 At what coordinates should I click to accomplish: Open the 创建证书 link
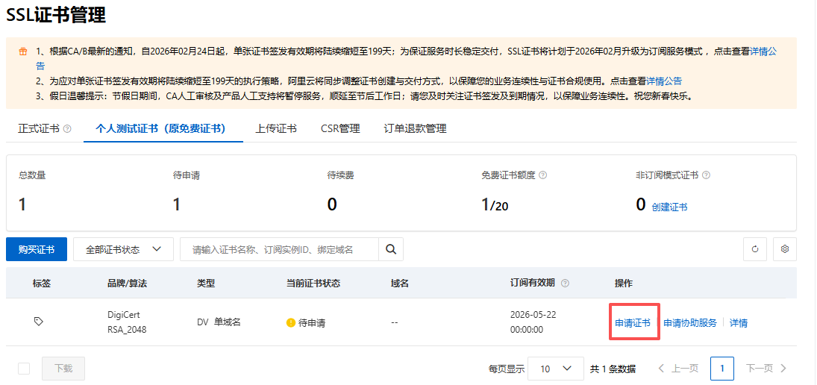669,207
